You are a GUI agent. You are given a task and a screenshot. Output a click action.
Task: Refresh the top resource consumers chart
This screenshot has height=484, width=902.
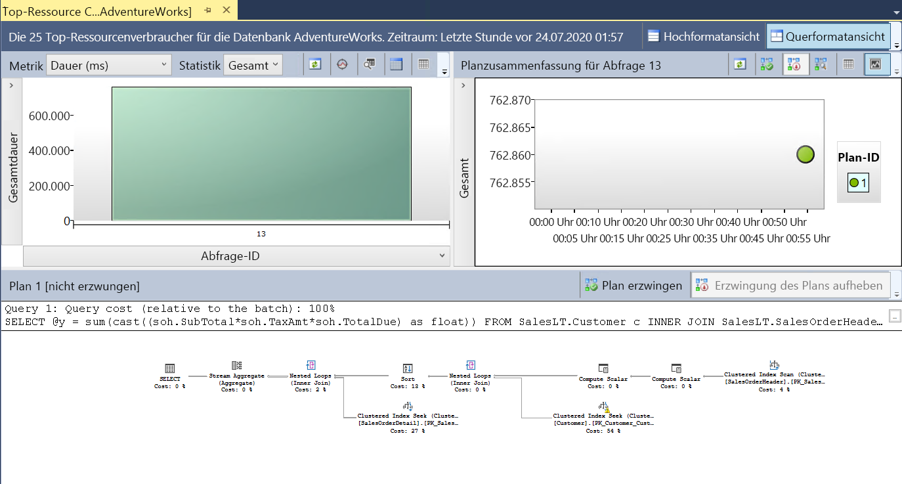pyautogui.click(x=316, y=64)
